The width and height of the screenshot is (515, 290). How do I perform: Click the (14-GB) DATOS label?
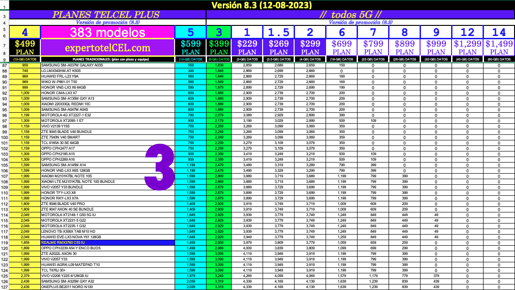coord(191,60)
